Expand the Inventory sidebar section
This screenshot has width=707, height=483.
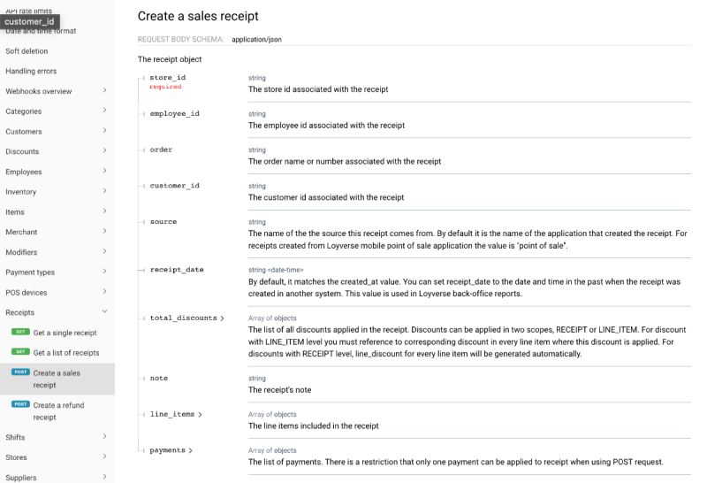click(x=57, y=192)
